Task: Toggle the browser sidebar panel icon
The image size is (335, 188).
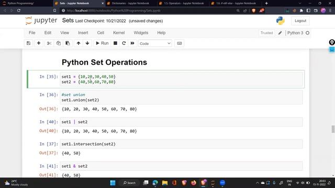Action: (308, 10)
